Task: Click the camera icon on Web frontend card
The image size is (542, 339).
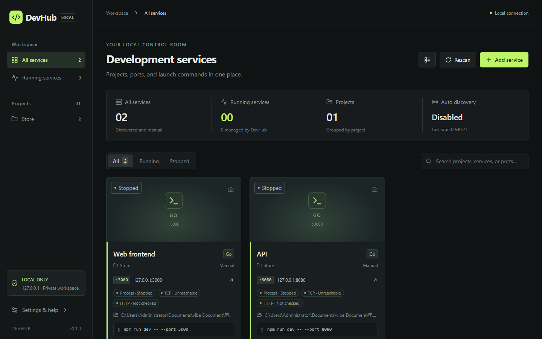Action: 231,189
